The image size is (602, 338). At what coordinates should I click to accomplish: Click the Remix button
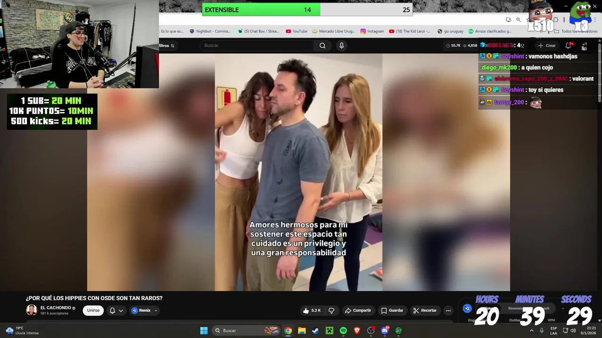click(x=141, y=310)
